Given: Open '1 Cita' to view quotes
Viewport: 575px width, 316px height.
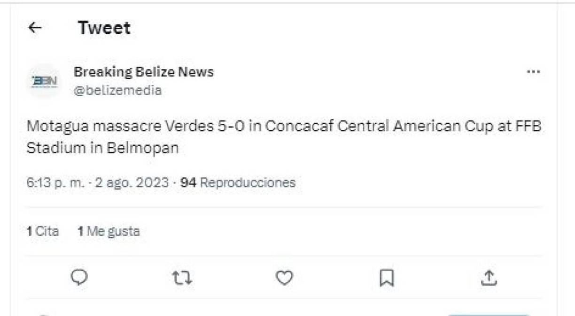Looking at the screenshot, I should [x=43, y=231].
